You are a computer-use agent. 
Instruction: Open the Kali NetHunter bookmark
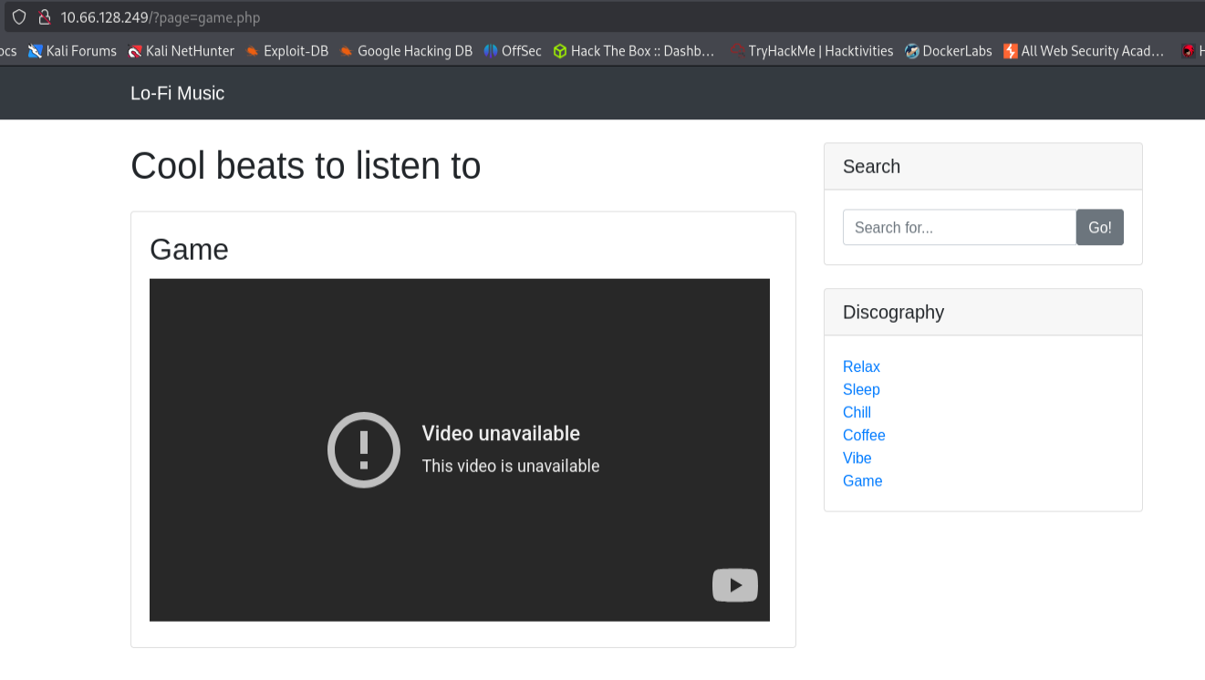(182, 51)
